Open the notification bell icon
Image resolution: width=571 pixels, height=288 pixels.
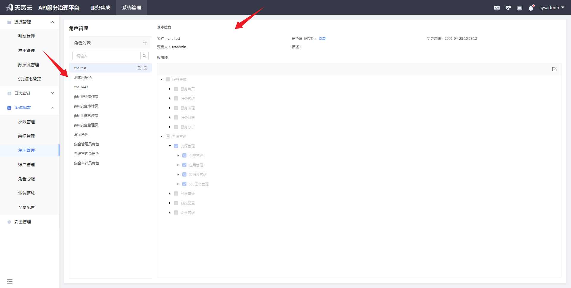(531, 8)
